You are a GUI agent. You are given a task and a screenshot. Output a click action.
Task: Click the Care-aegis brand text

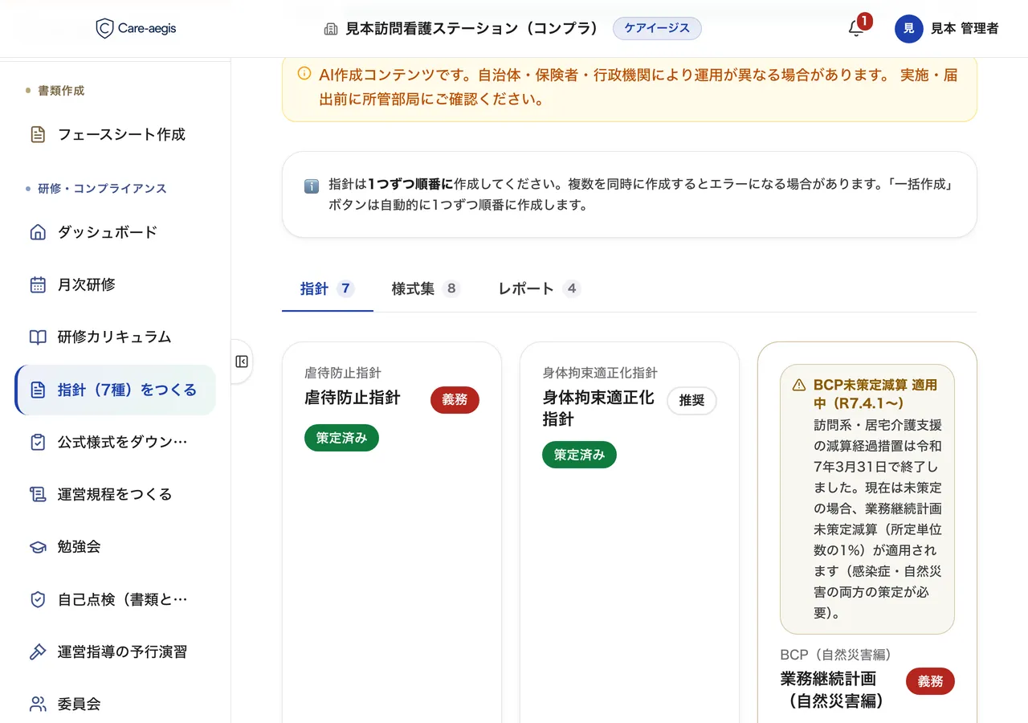click(147, 29)
